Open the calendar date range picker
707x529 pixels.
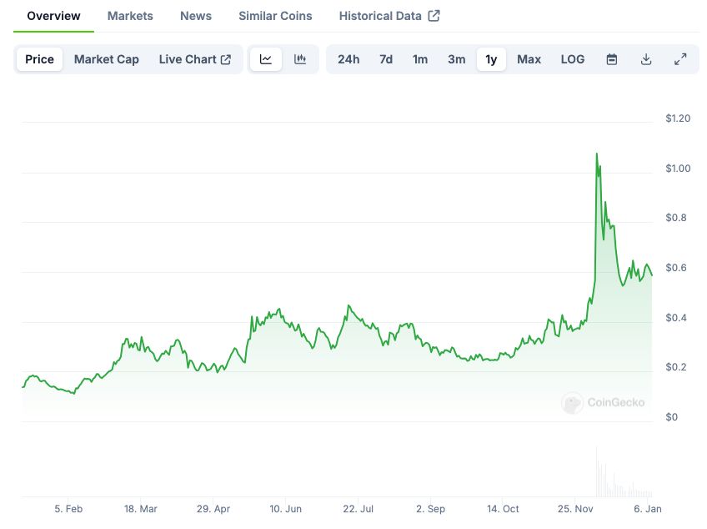[612, 59]
